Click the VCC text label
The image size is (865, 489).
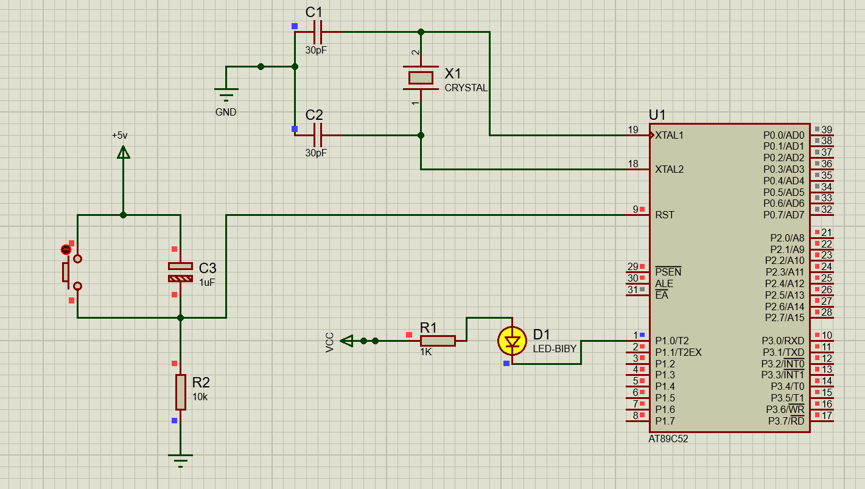[x=329, y=342]
